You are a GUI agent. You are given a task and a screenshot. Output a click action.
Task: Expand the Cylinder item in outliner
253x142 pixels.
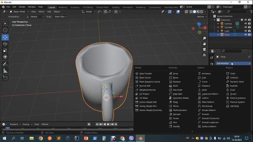tap(218, 27)
